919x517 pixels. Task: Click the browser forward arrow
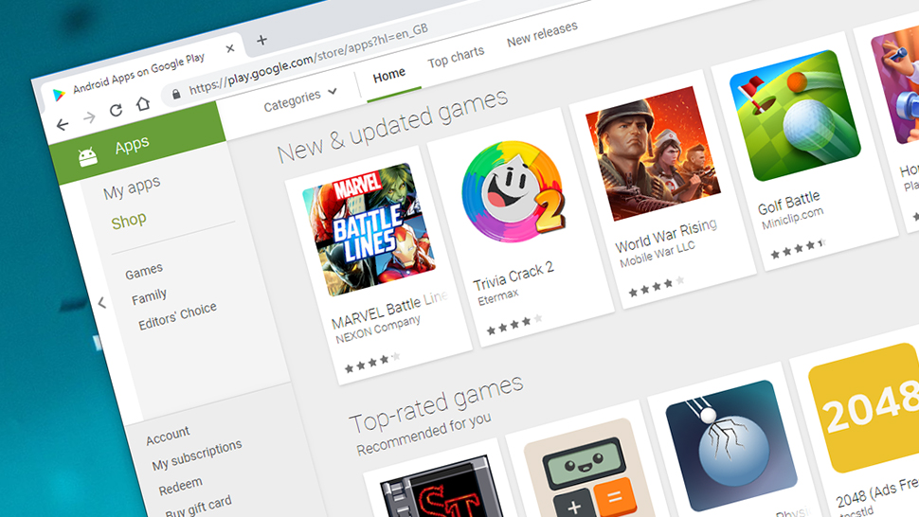89,117
